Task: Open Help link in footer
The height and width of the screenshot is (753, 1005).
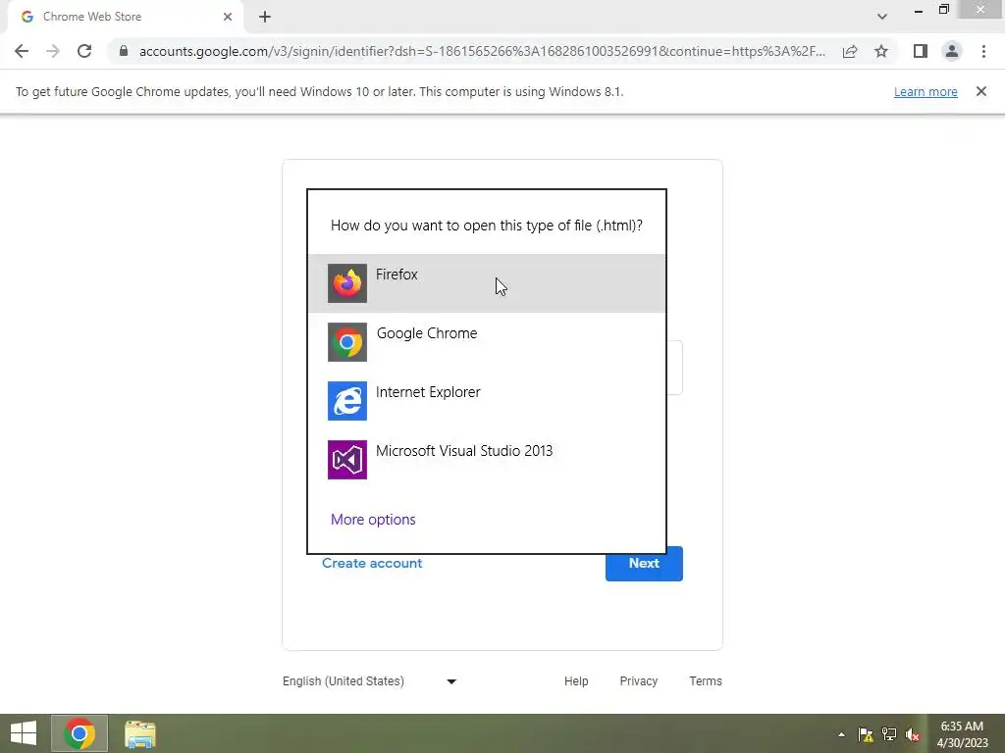Action: click(x=576, y=681)
